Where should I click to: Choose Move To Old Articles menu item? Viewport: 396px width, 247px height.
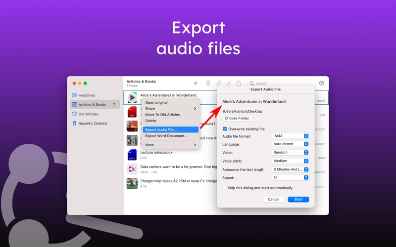[x=170, y=115]
